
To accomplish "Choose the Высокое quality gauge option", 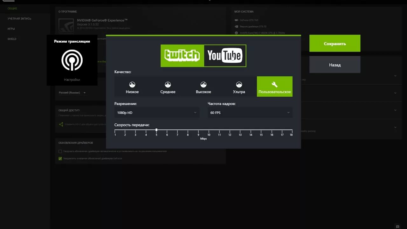I will (203, 87).
